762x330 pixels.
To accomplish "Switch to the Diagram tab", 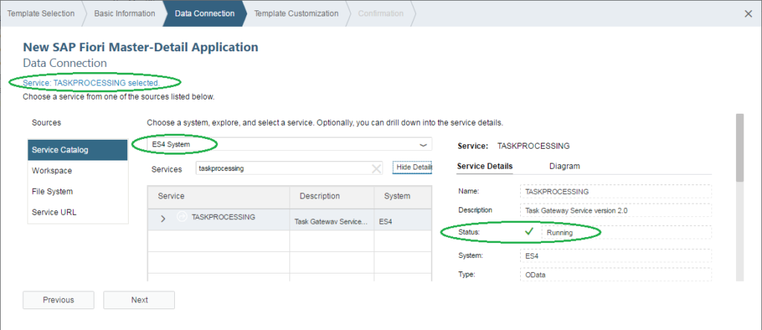I will pyautogui.click(x=564, y=166).
